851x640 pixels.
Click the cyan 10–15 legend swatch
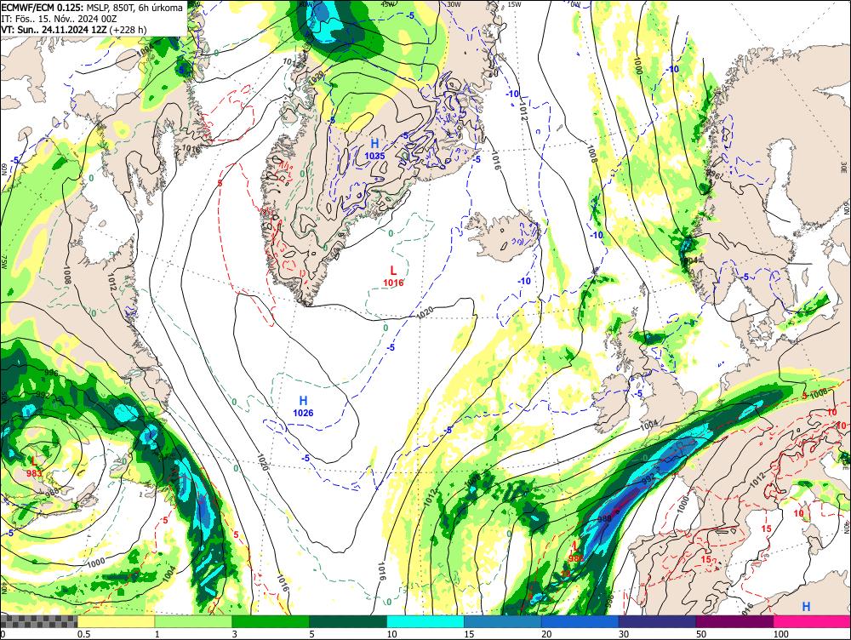425,621
